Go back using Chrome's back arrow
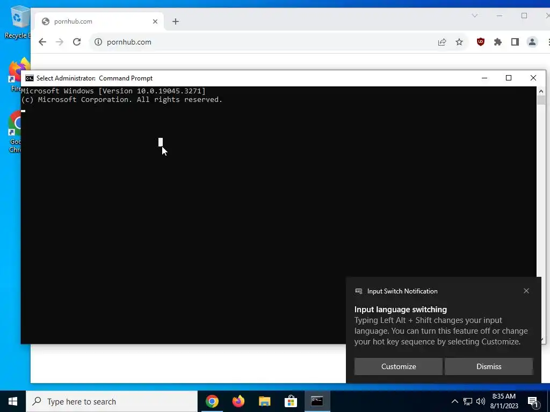Image resolution: width=550 pixels, height=412 pixels. pos(42,42)
